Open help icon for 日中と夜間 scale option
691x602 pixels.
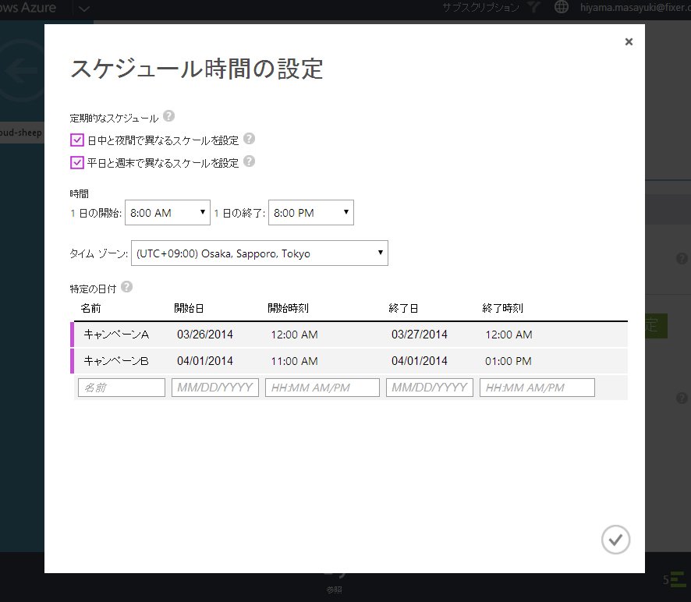[x=249, y=138]
